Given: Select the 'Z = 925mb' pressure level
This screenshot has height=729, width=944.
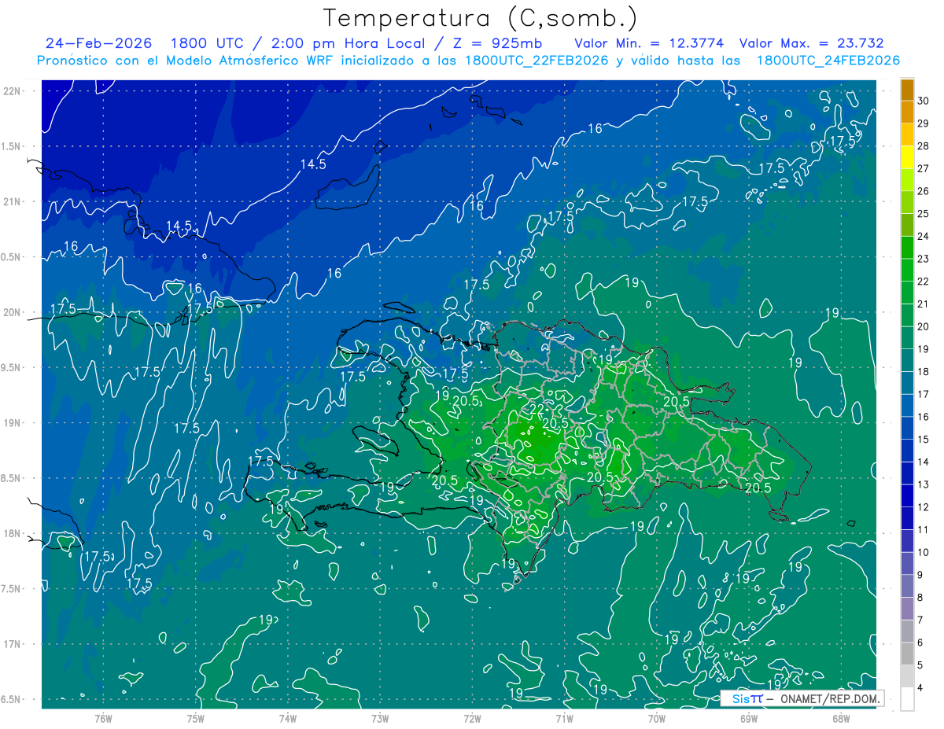Looking at the screenshot, I should (x=496, y=43).
